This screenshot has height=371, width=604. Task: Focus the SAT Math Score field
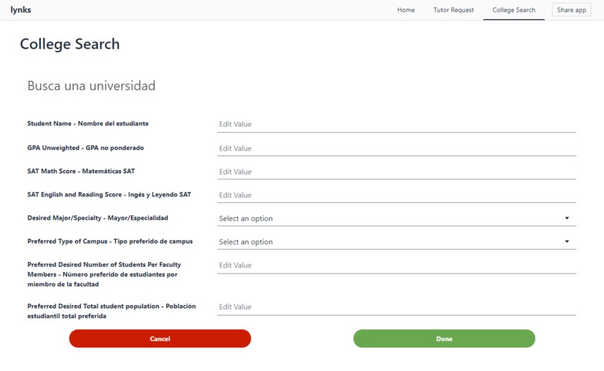[396, 172]
